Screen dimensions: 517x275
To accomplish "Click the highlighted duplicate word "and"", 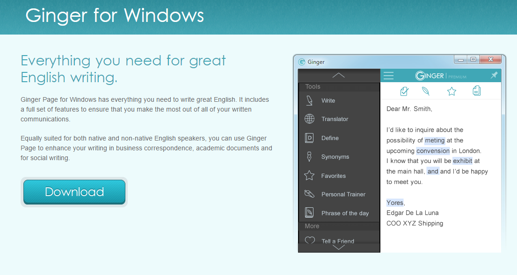I will (x=433, y=171).
